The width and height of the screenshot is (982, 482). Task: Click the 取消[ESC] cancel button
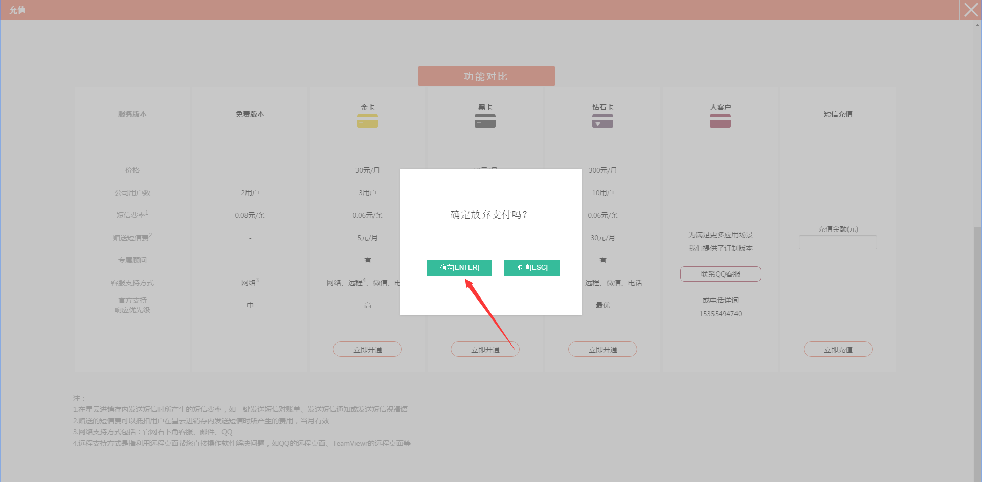(531, 268)
